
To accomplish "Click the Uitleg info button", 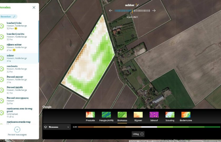I will point(138,134).
